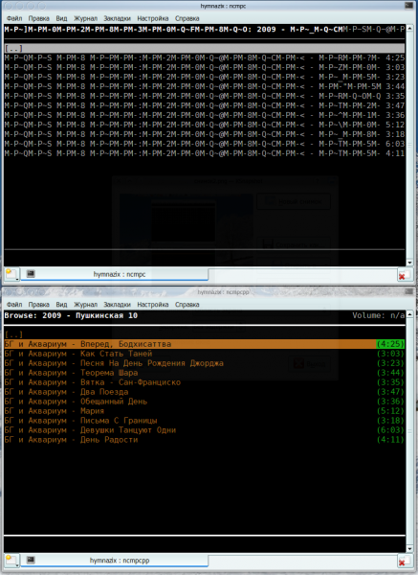This screenshot has width=418, height=575.
Task: Open Настройка menu in ncmpcpp window
Action: click(x=153, y=305)
